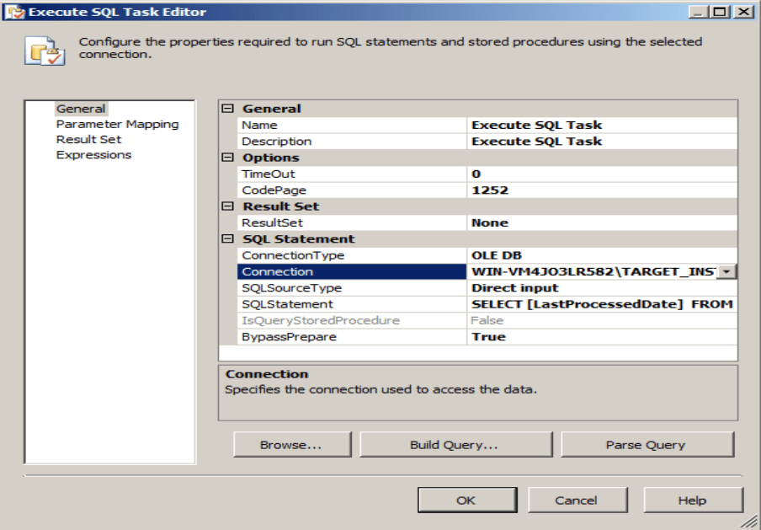Click the Execute SQL Task title bar icon

(x=15, y=12)
